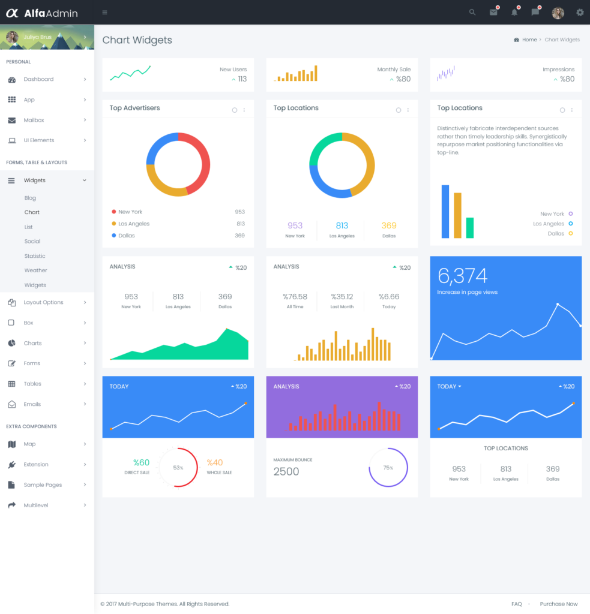
Task: Click the bell notifications icon
Action: (x=514, y=12)
